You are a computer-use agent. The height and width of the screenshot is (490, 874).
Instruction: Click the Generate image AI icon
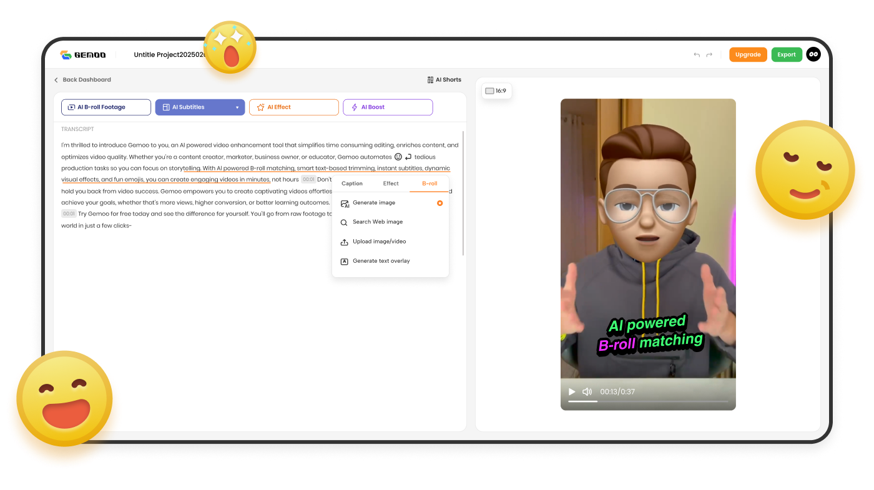click(345, 203)
